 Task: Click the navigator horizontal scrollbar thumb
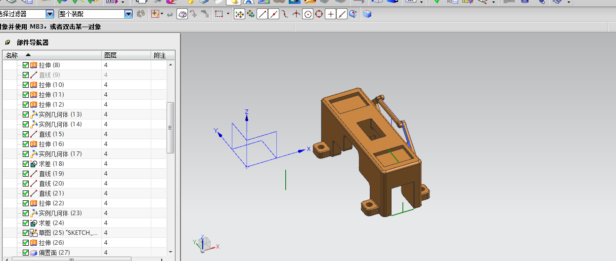[71, 259]
